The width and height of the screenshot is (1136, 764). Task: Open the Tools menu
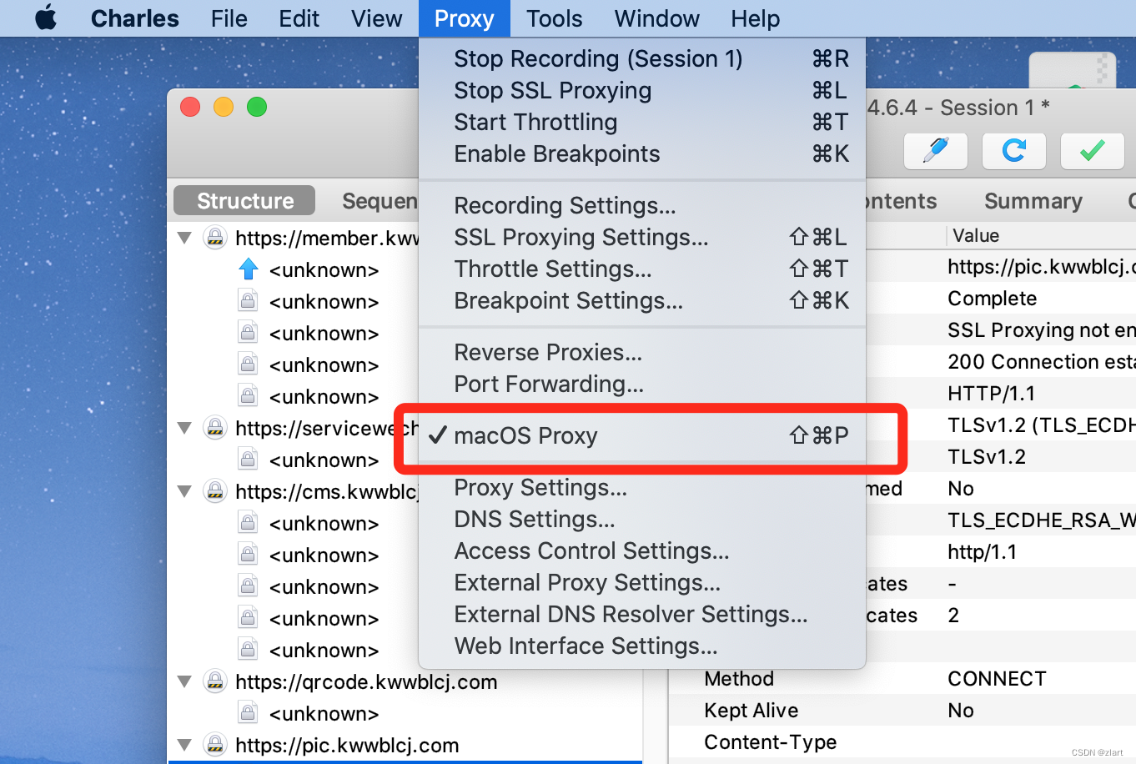click(x=554, y=18)
